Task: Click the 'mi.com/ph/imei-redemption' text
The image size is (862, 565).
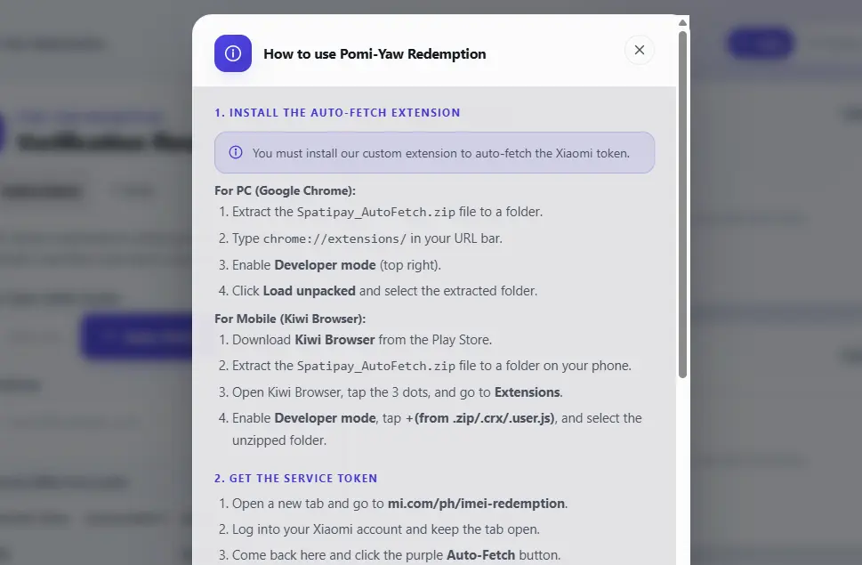Action: pos(476,504)
